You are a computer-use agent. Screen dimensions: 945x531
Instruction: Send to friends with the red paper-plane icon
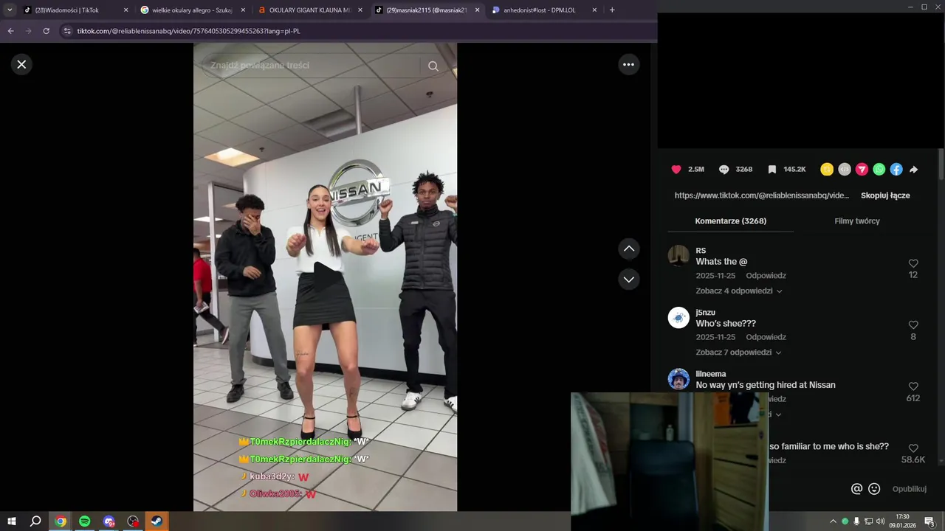point(862,170)
